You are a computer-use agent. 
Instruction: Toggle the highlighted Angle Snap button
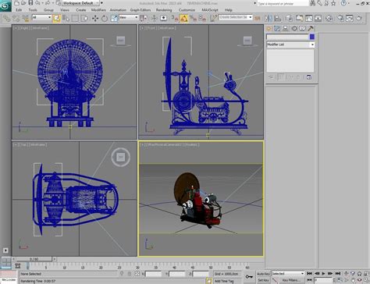[183, 18]
